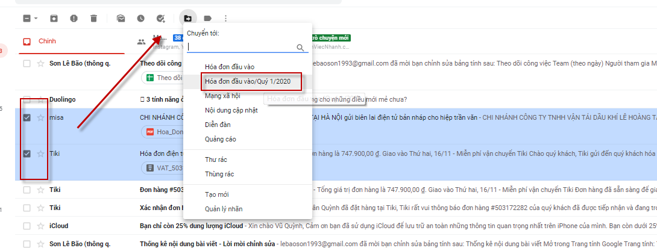
Task: Open the iCloud 25% dung lượng email
Action: pos(336,226)
